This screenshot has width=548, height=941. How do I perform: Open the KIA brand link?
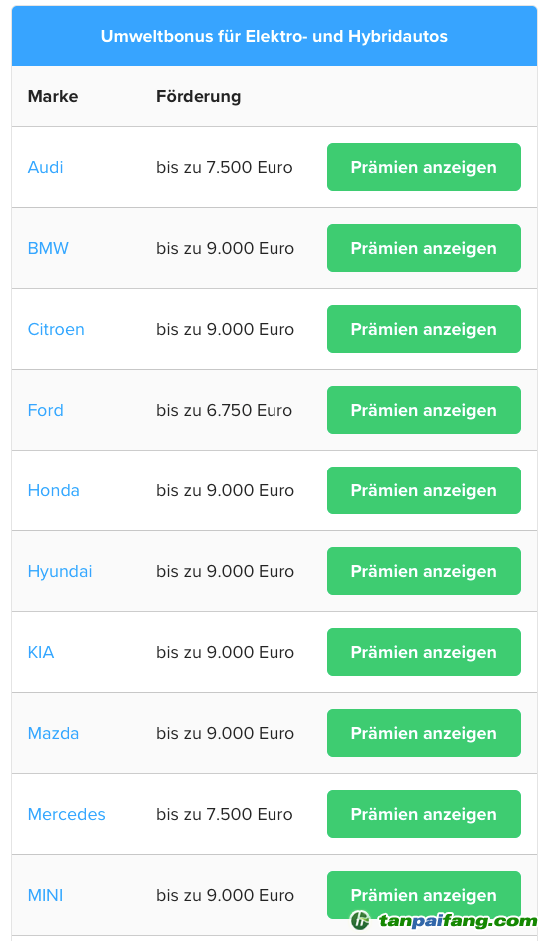pyautogui.click(x=41, y=652)
